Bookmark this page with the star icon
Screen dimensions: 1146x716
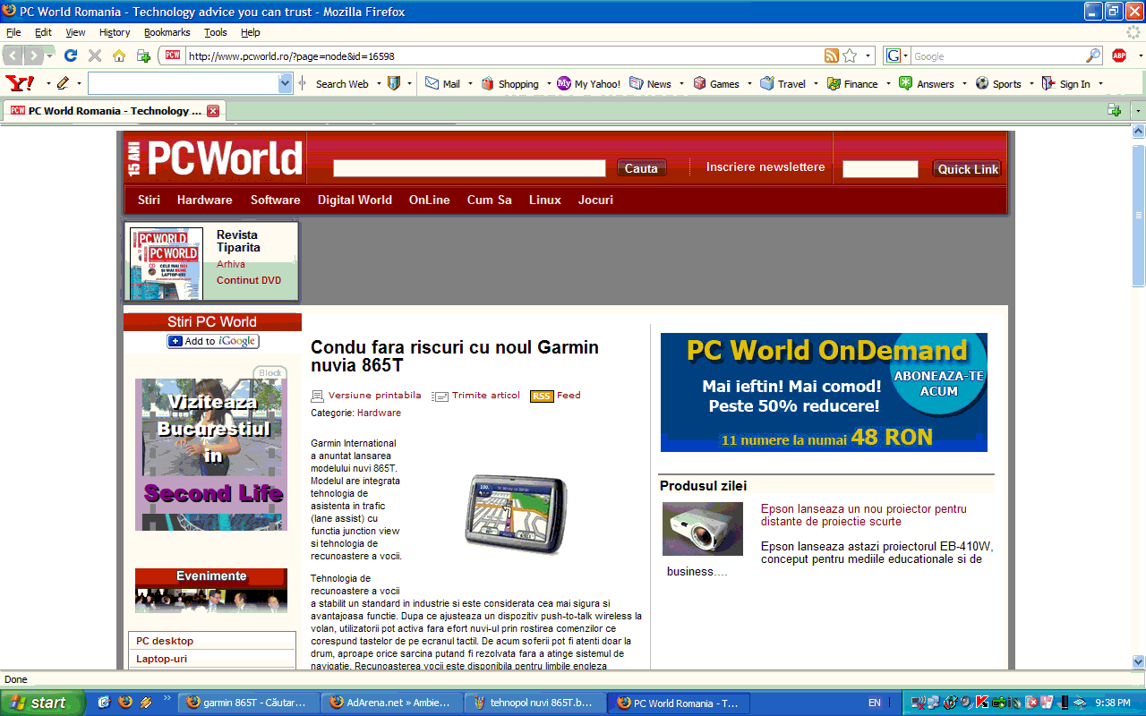850,55
